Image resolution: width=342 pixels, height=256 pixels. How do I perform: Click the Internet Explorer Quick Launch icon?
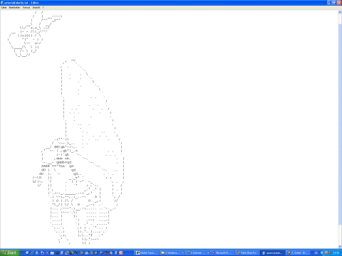[33, 253]
